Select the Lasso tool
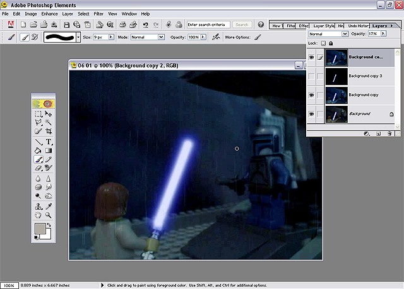Viewport: 404px width, 289px height. (39, 122)
